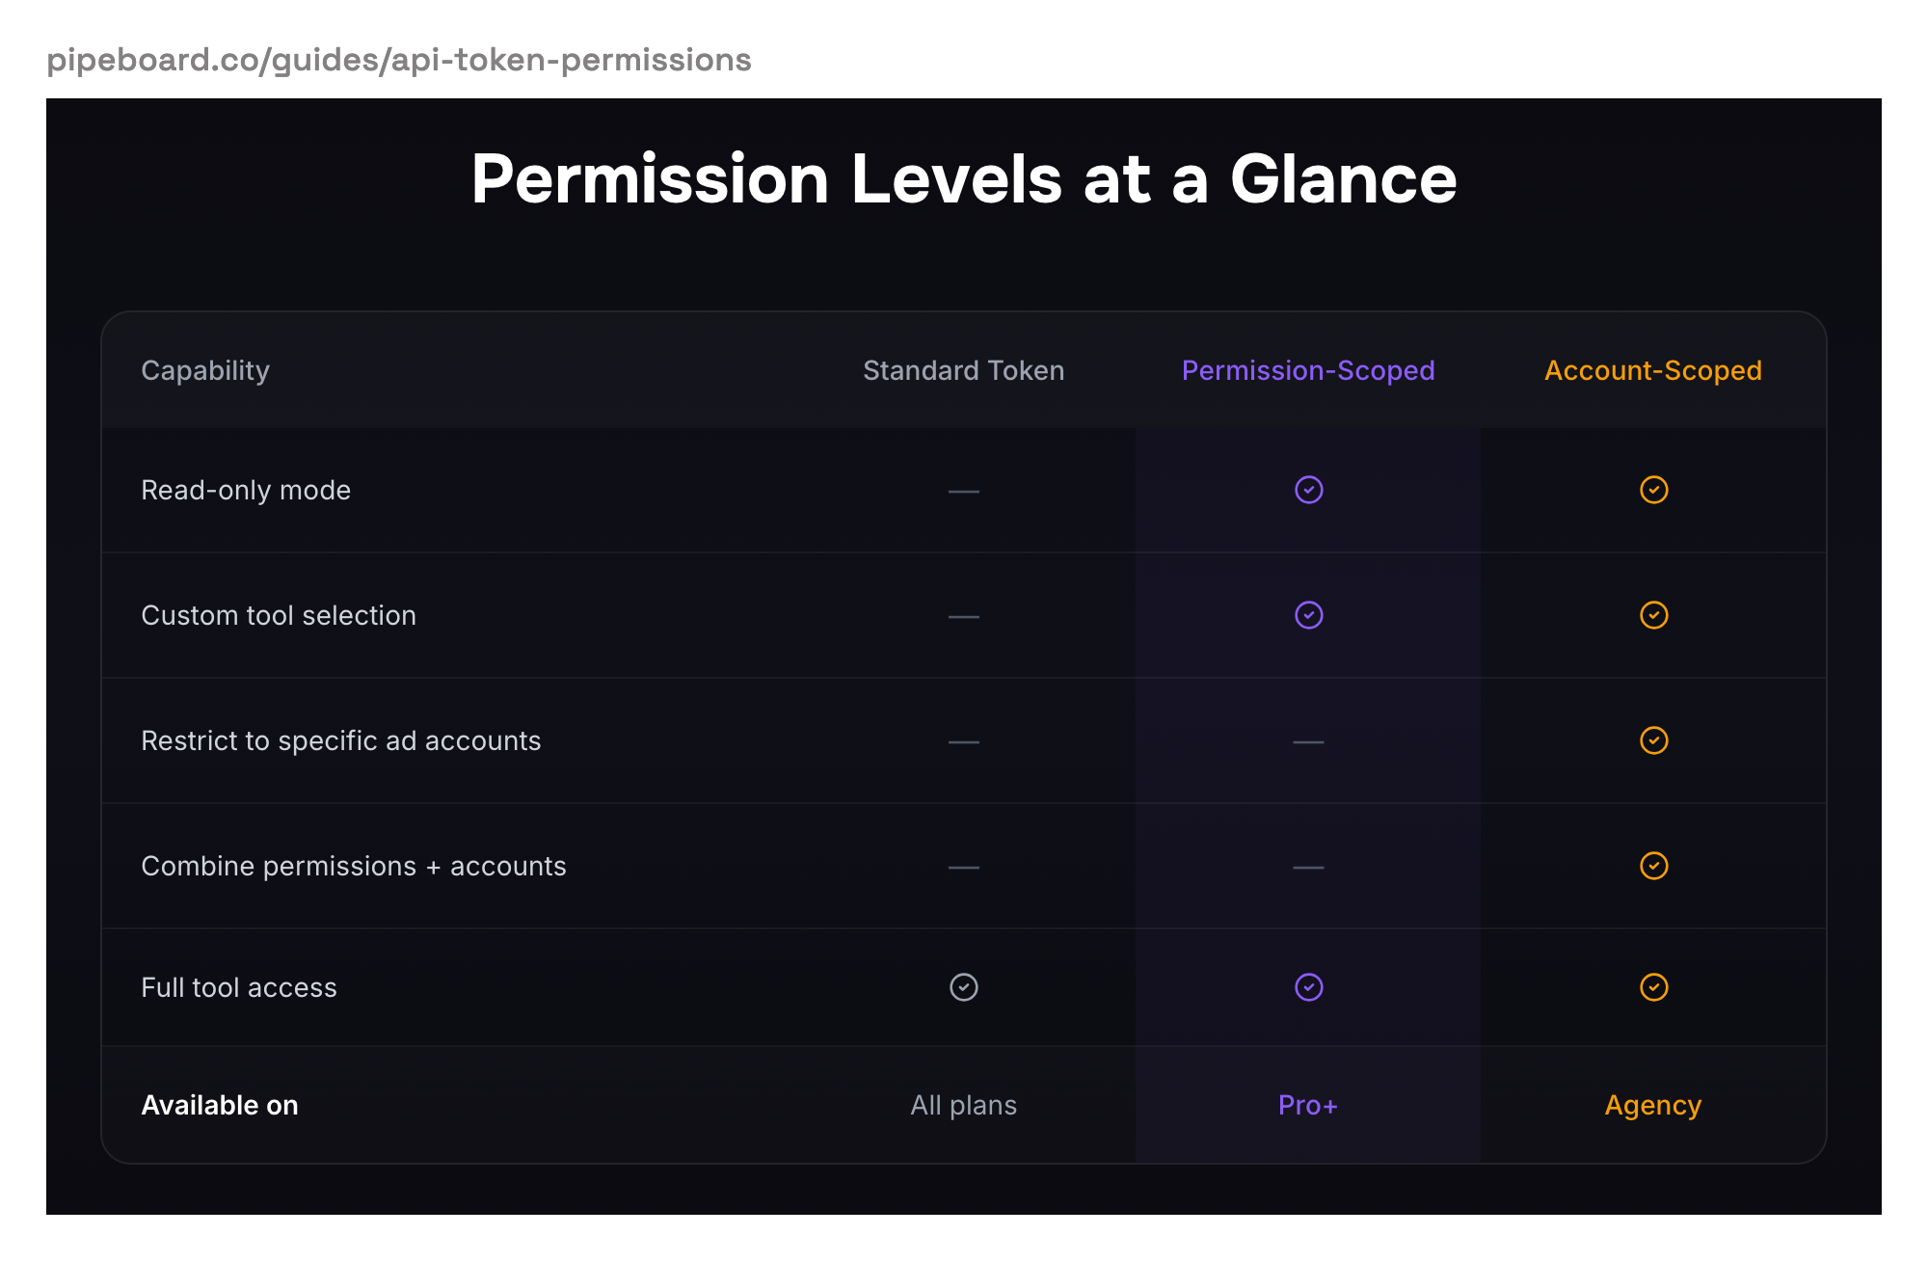Click Permission-Scoped dash for Restrict to specific ad accounts
Screen dimensions: 1928x1262
[x=1308, y=742]
